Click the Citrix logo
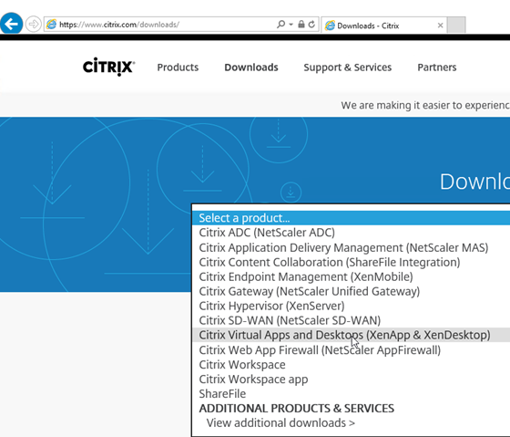The height and width of the screenshot is (437, 510). (108, 67)
